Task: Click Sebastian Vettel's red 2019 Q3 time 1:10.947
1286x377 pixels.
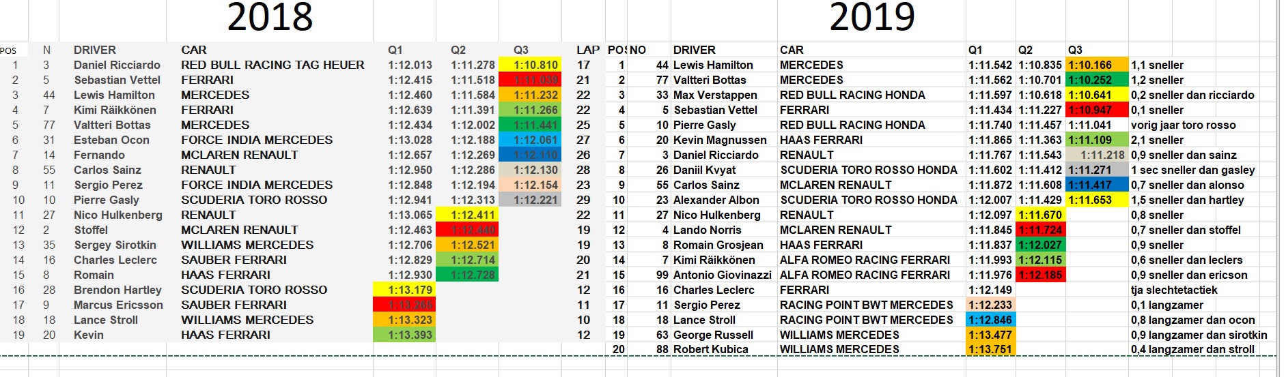Action: [x=1098, y=110]
